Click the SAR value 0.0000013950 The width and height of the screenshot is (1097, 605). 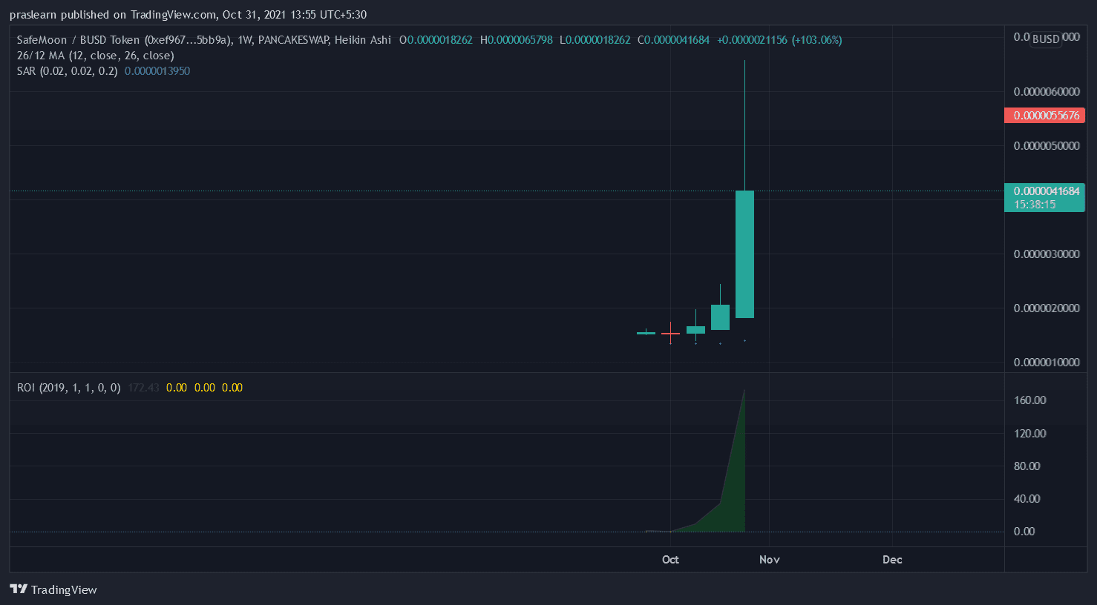(x=157, y=71)
